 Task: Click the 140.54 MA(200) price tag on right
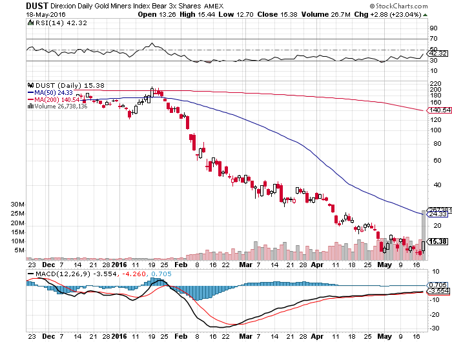point(440,110)
